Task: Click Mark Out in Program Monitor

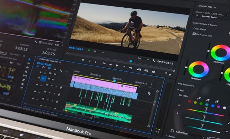Action: pyautogui.click(x=95, y=62)
